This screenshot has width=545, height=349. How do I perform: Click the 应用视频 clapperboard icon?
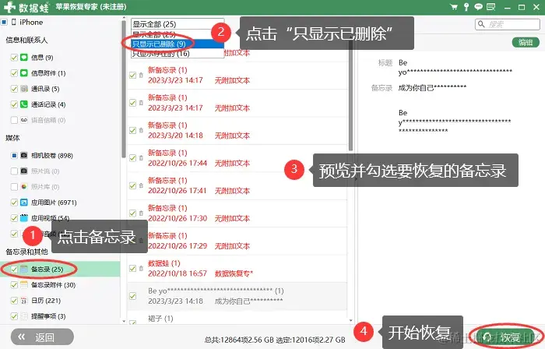tap(24, 218)
